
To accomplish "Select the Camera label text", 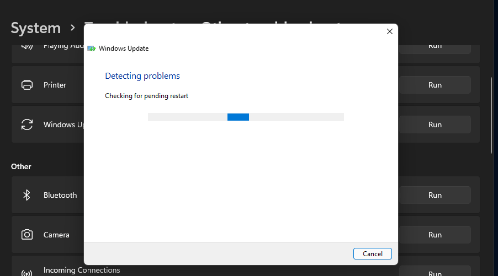I will pos(56,235).
